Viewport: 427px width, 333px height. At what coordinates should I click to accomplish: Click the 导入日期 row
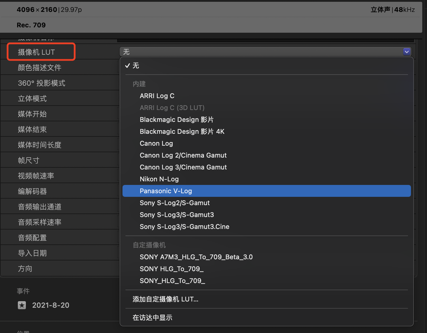[60, 253]
